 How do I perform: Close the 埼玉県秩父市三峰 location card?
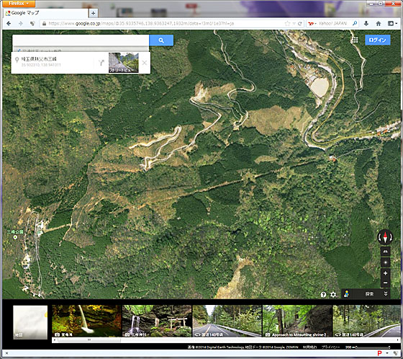(145, 63)
